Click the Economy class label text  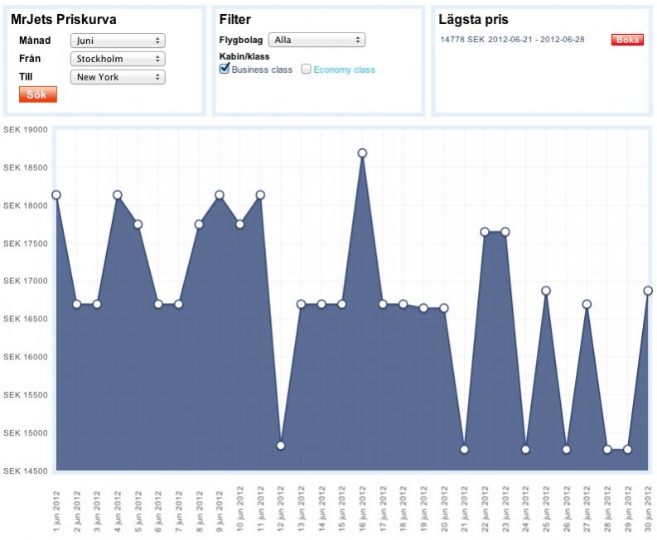(x=344, y=70)
